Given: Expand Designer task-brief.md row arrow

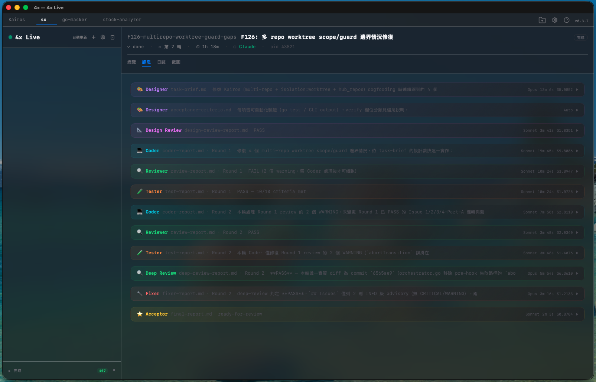Looking at the screenshot, I should tap(577, 90).
